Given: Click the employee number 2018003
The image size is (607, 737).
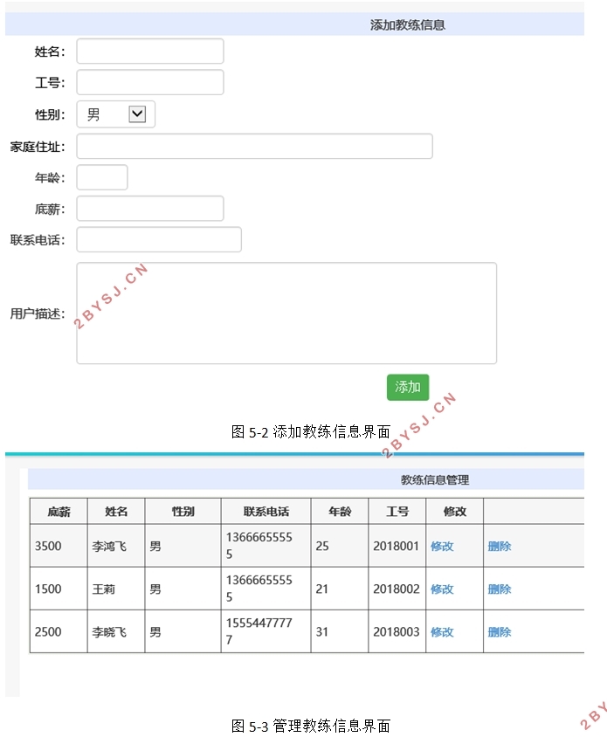Looking at the screenshot, I should [x=397, y=631].
